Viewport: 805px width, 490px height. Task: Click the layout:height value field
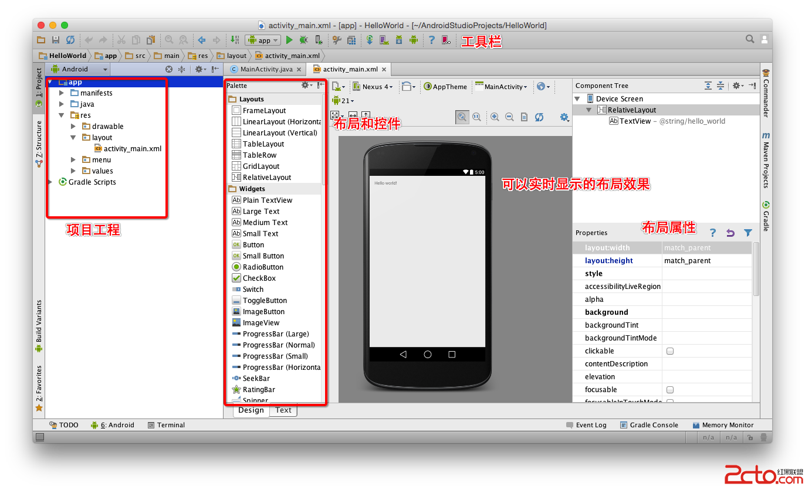707,261
